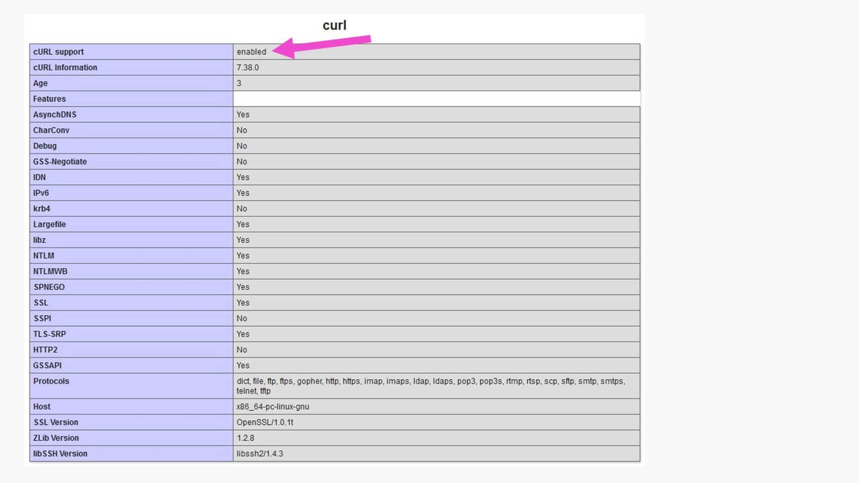This screenshot has width=859, height=483.
Task: Select the "Features" label cell
Action: pos(132,99)
